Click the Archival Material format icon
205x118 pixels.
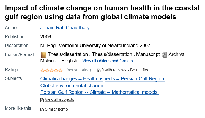(164, 55)
